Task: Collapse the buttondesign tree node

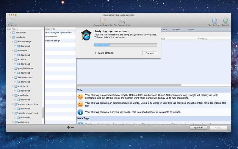Action: click(x=12, y=41)
